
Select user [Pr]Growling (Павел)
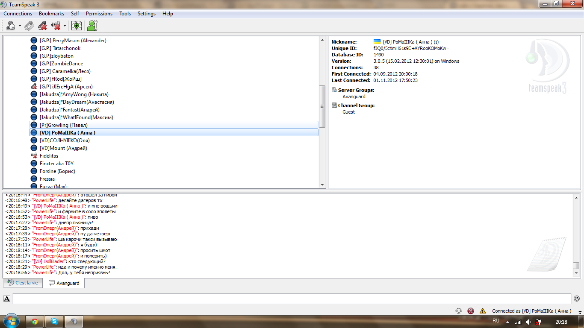[174, 125]
